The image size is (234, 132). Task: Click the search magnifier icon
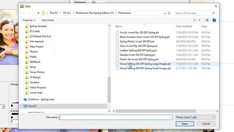(213, 13)
